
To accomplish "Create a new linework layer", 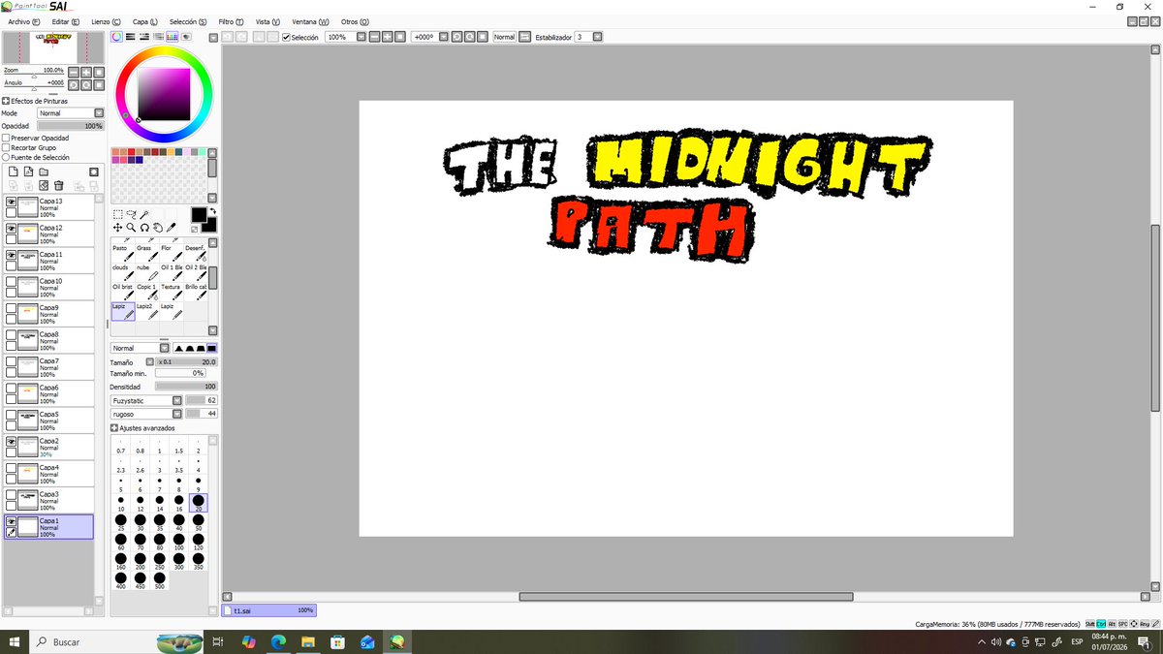I will pos(28,171).
